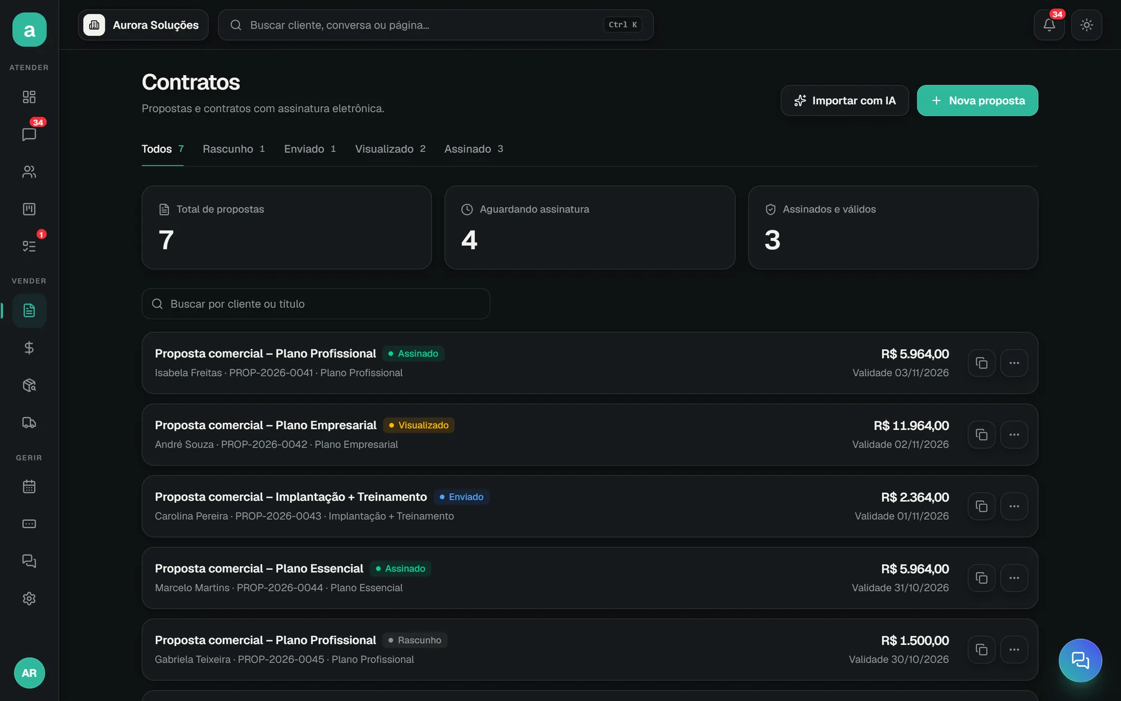Screen dimensions: 1121x701
Task: Open the sidebar card icon below the calendar
Action: 29,524
